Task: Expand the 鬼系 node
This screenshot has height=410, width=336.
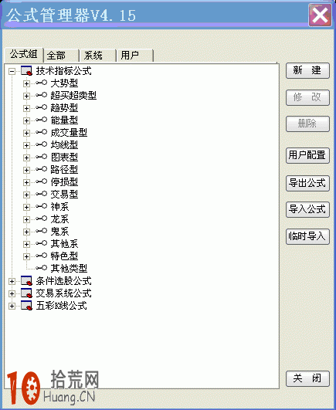Action: point(26,232)
